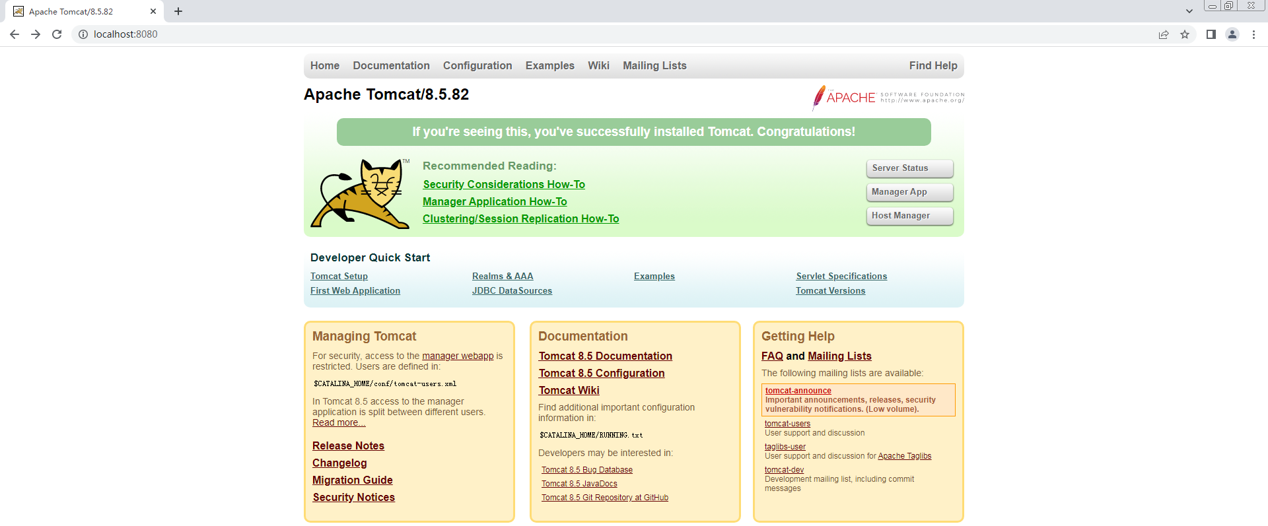1268x526 pixels.
Task: Open the JDBC DataSources link
Action: pos(512,291)
